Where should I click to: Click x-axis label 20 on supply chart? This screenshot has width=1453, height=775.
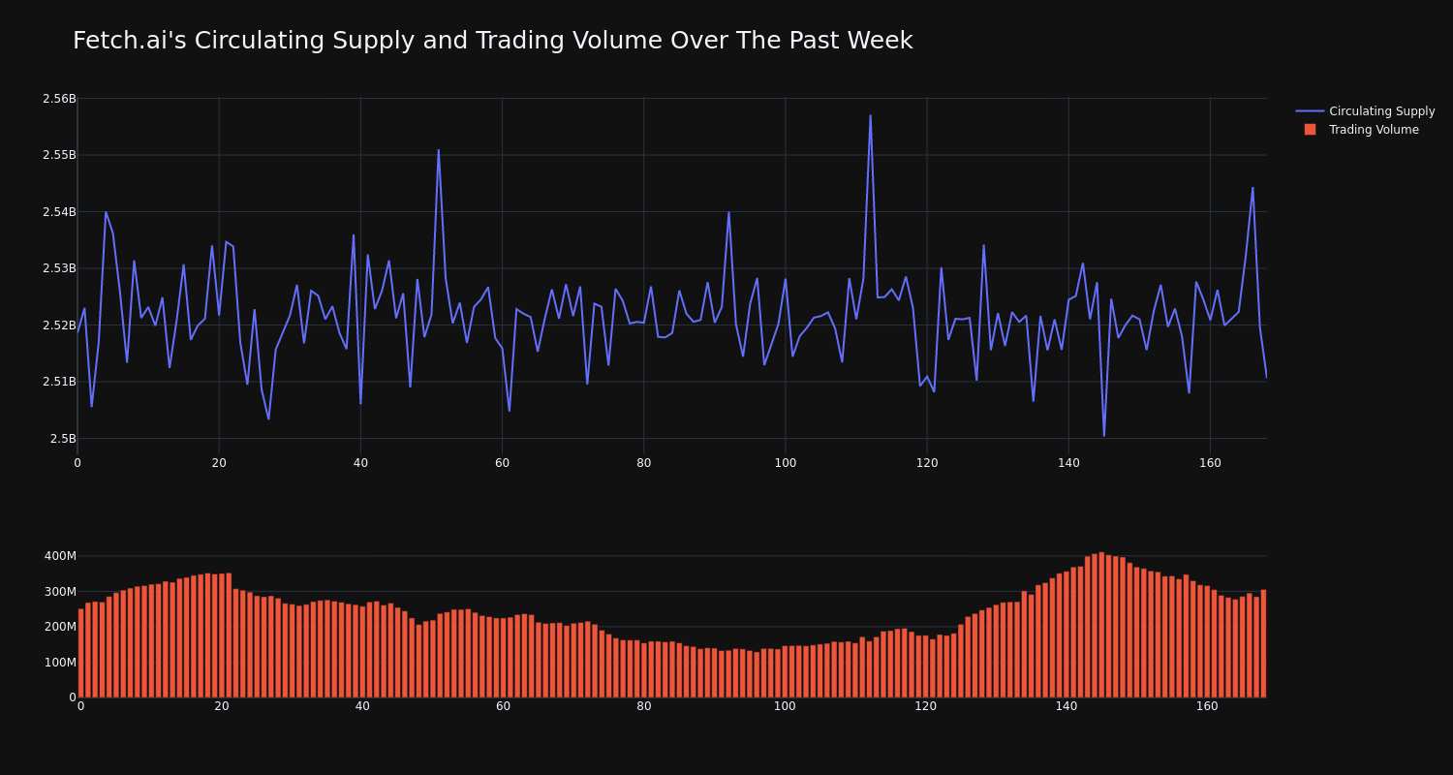(x=219, y=463)
